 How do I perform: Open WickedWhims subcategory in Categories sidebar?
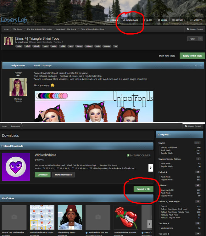pos(167,228)
